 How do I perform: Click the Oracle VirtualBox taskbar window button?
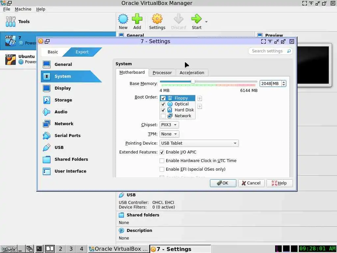[118, 249]
